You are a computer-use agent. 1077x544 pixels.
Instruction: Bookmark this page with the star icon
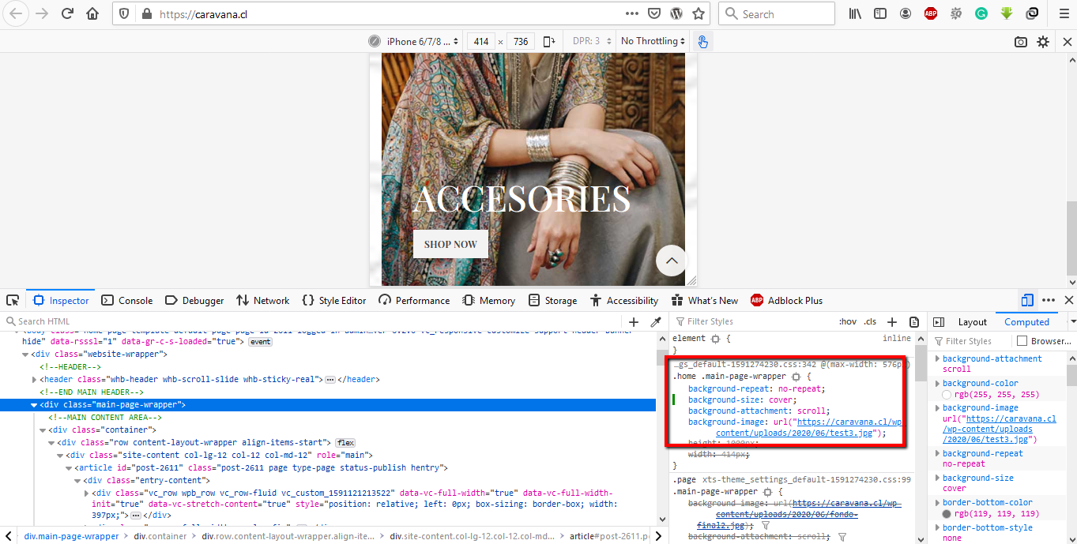point(699,13)
